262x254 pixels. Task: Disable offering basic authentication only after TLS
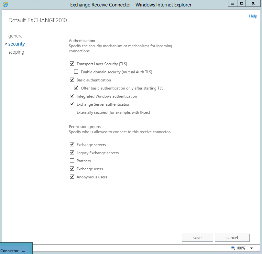point(76,88)
